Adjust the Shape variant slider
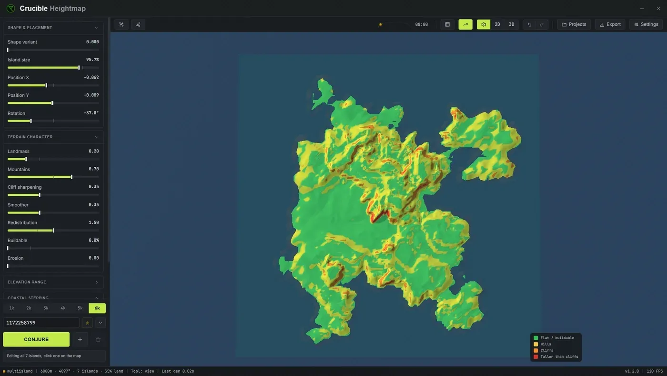Viewport: 667px width, 376px height. pyautogui.click(x=53, y=50)
